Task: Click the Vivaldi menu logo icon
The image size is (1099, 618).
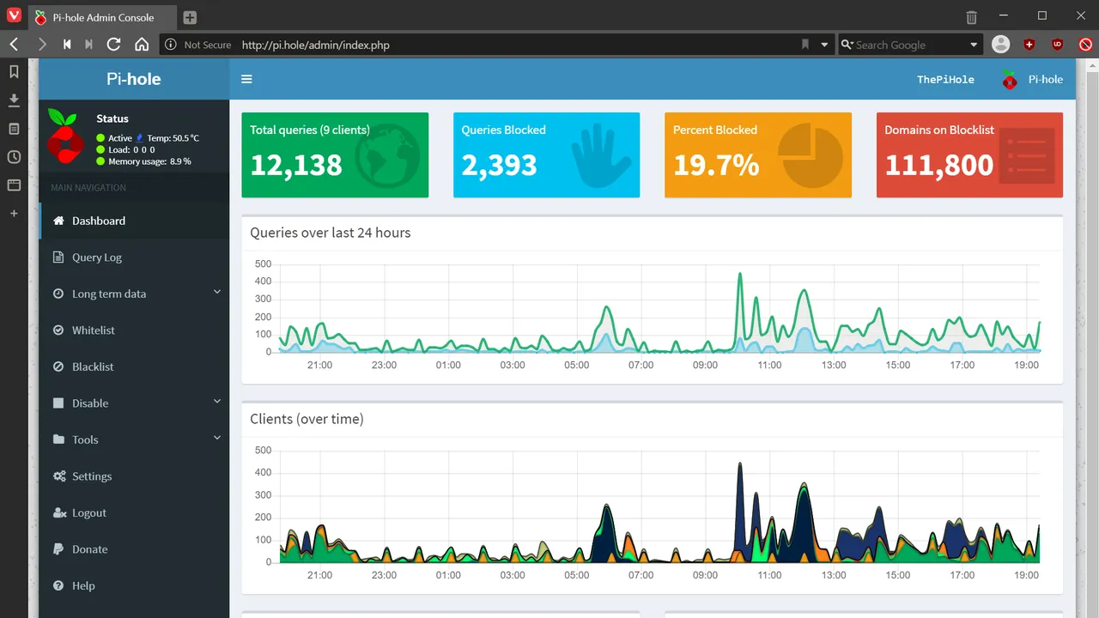Action: coord(14,16)
